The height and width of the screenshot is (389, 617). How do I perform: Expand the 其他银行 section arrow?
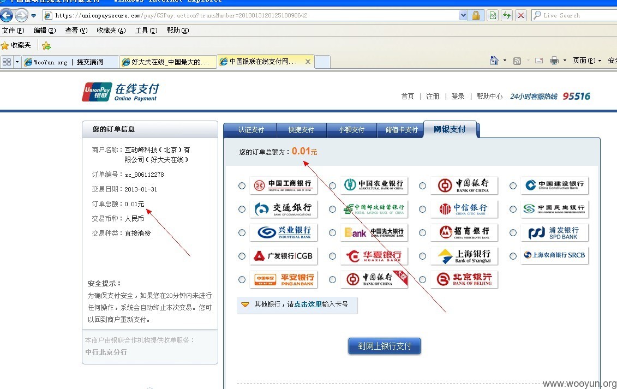(245, 304)
